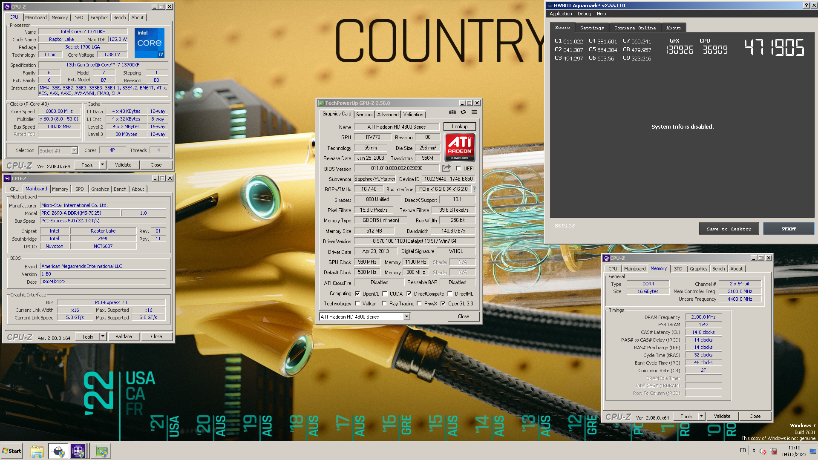Toggle the UEFI checkbox in GPU-Z
This screenshot has width=818, height=460.
click(458, 169)
